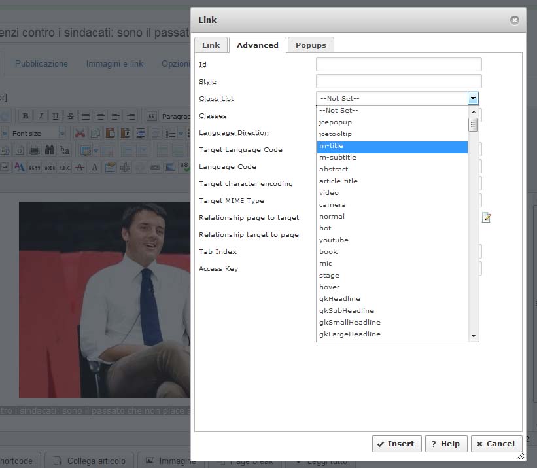This screenshot has height=468, width=537.
Task: Switch to the Popups tab
Action: (311, 45)
